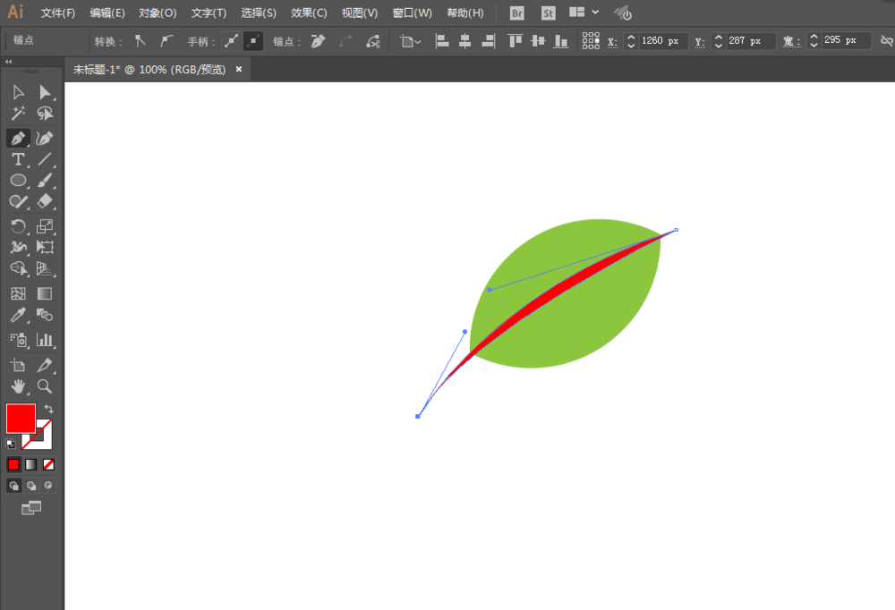Screen dimensions: 895x610
Task: Select the Eraser tool
Action: coord(45,201)
